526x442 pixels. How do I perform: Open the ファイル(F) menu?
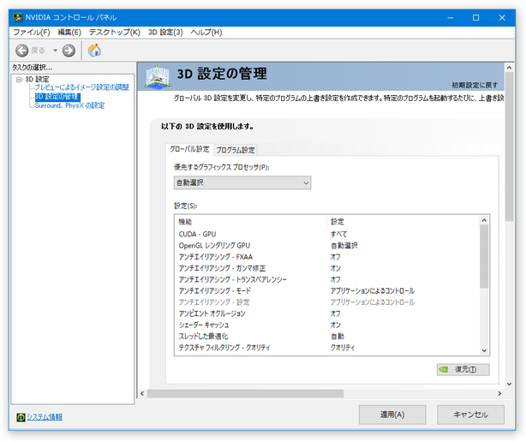tap(32, 33)
